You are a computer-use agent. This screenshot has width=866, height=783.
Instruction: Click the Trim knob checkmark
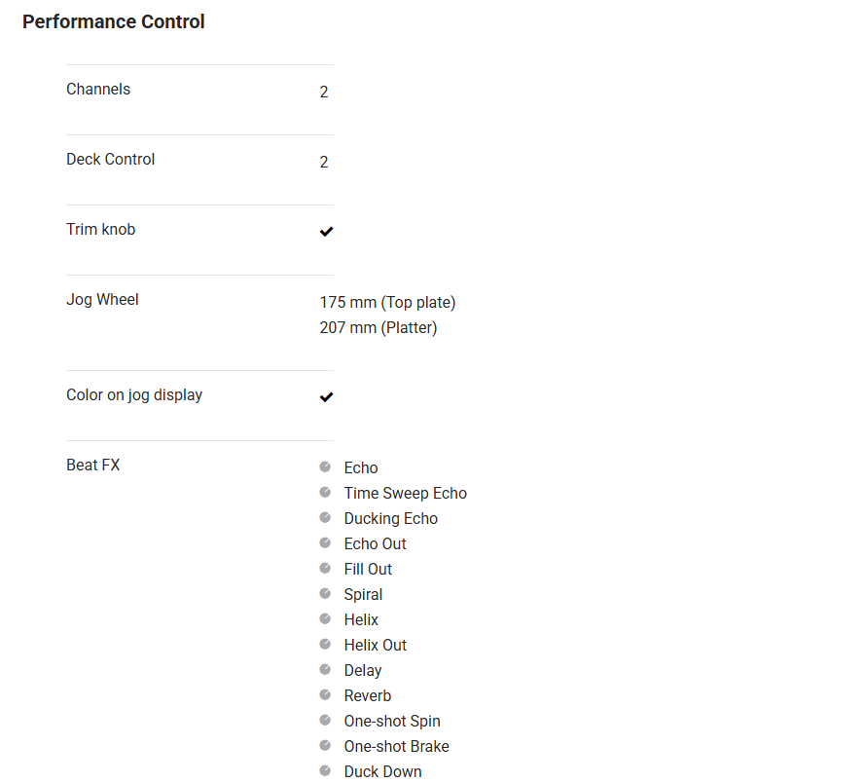(x=326, y=231)
